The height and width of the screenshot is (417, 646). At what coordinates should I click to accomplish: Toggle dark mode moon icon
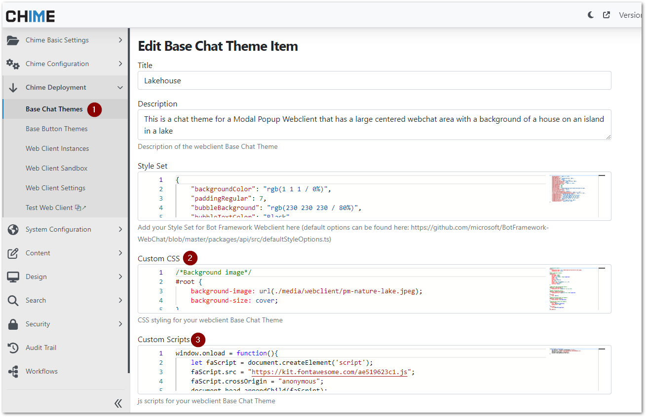point(591,15)
